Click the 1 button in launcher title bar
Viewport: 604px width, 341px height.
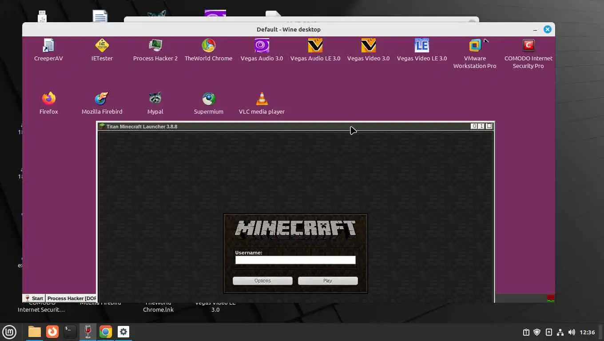click(481, 126)
